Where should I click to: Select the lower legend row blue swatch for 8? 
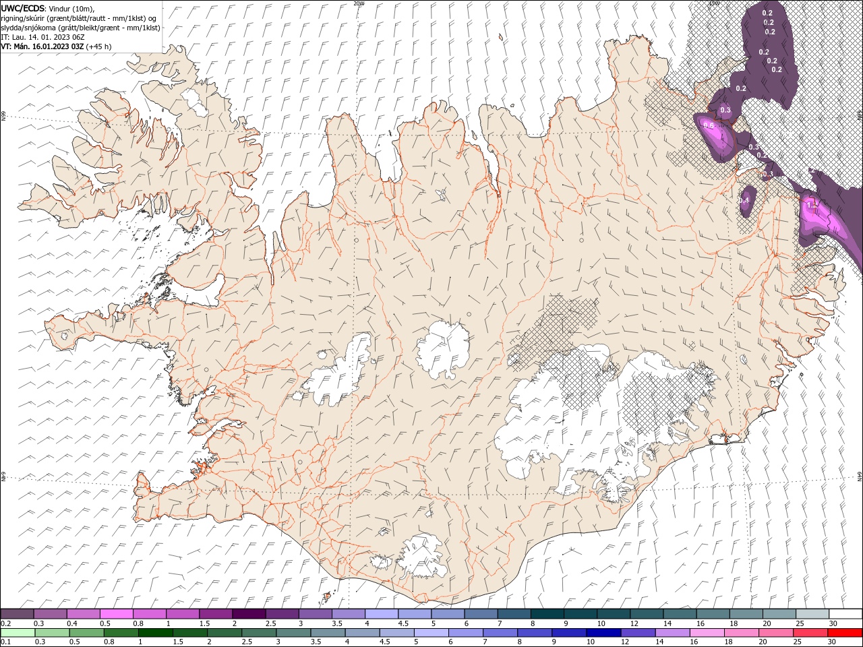click(x=535, y=632)
